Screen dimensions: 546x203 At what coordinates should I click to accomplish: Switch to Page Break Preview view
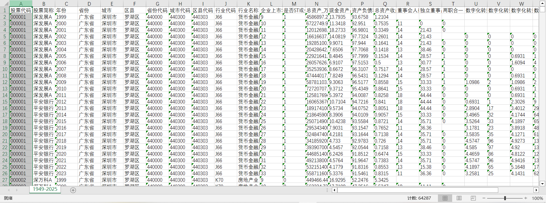pos(473,198)
